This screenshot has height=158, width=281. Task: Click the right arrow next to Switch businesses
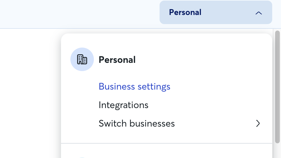tap(258, 123)
